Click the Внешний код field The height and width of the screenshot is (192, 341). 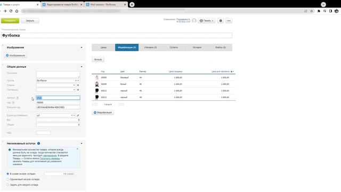58,107
